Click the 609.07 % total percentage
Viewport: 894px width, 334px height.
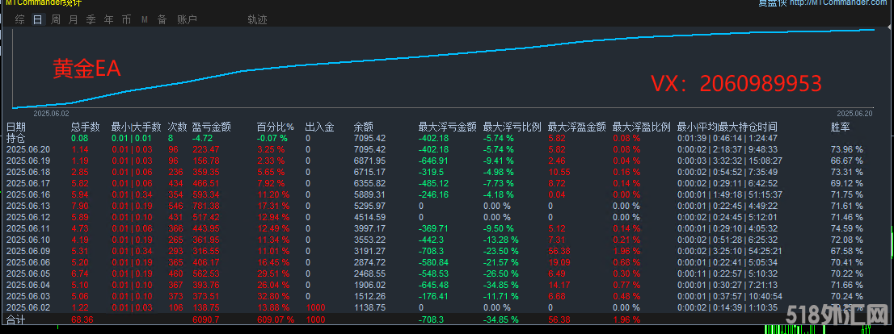click(x=275, y=320)
